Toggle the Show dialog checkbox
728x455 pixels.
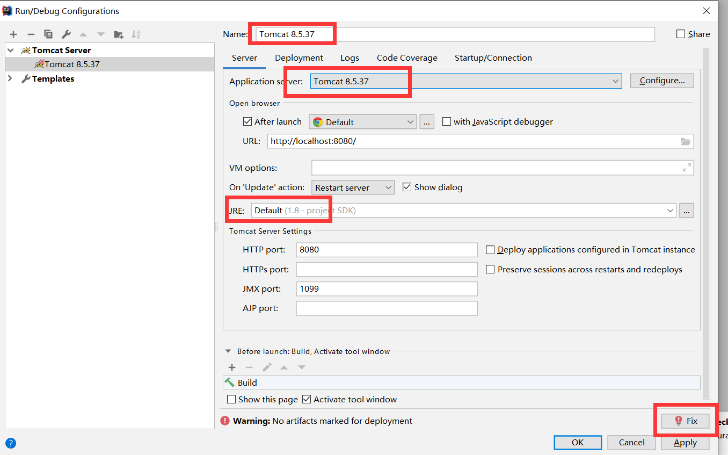pyautogui.click(x=407, y=187)
